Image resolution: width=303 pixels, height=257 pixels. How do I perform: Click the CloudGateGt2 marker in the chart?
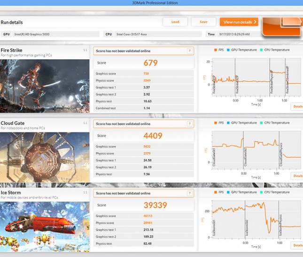coord(245,157)
